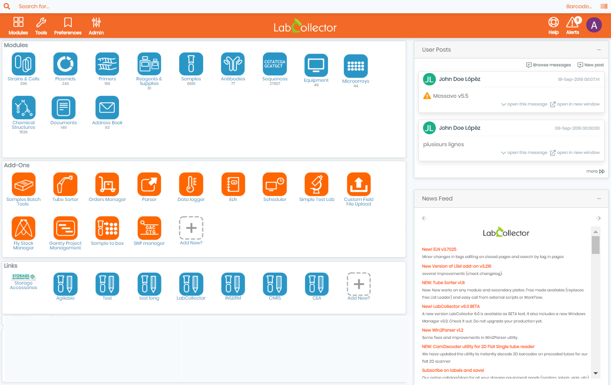Open the INSERM link icon
611x385 pixels.
click(x=233, y=284)
